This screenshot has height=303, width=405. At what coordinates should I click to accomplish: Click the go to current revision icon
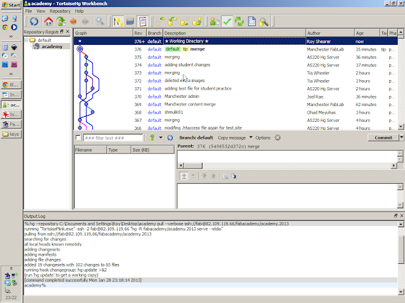61,21
